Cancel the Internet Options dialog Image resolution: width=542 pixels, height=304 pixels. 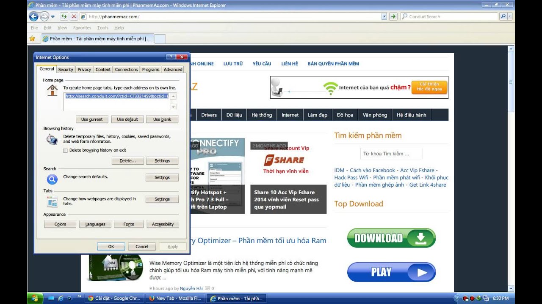[x=142, y=247]
